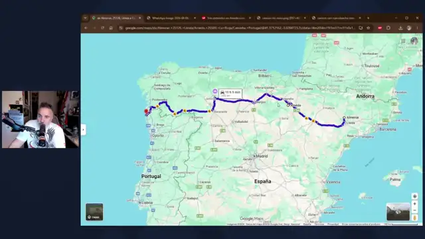Click the Portugal country label
This screenshot has width=425, height=239.
pos(151,176)
